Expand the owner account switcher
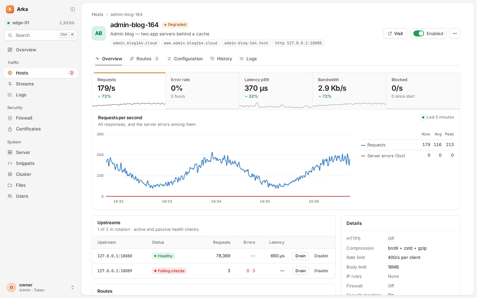The height and width of the screenshot is (298, 477). click(73, 287)
